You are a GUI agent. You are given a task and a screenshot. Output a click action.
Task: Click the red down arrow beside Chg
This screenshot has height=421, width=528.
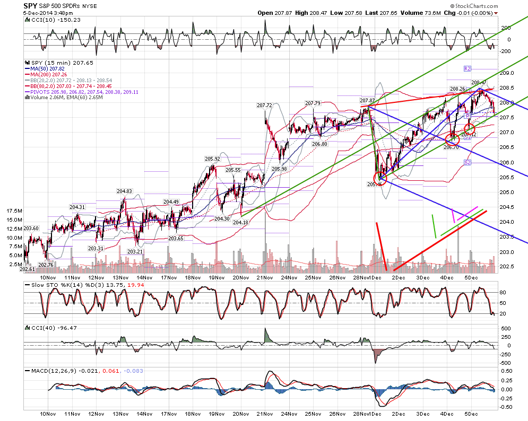[x=495, y=13]
